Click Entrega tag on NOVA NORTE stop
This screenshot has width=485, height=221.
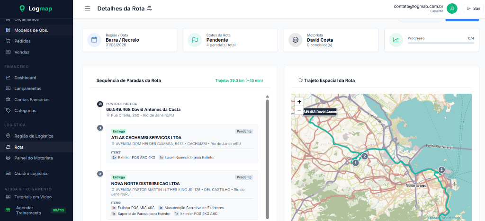point(119,177)
